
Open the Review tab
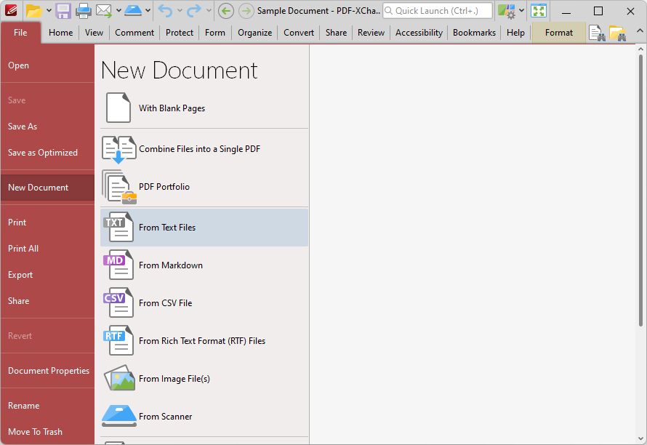click(371, 33)
